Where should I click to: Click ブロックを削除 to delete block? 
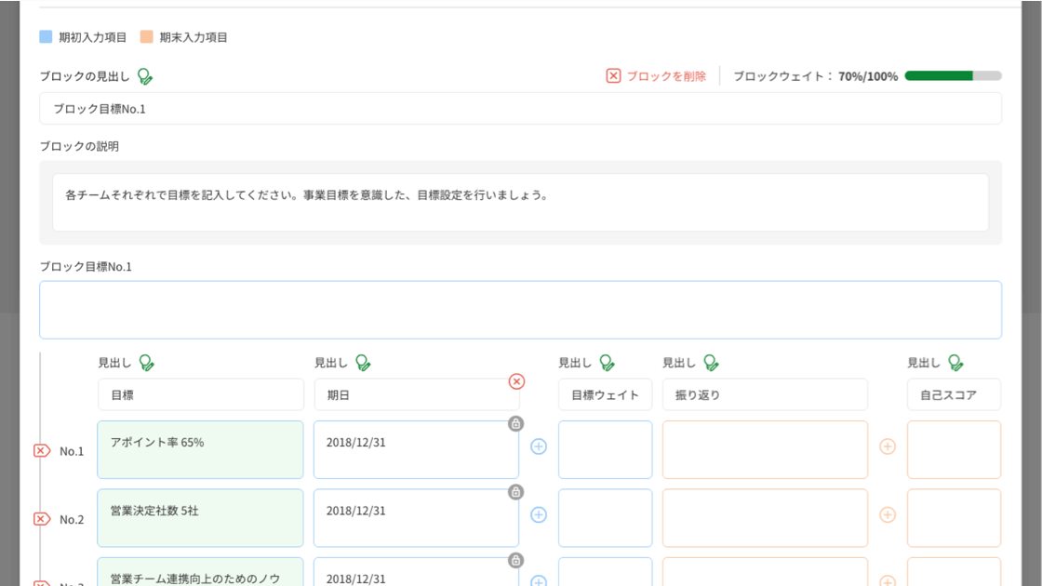(656, 76)
